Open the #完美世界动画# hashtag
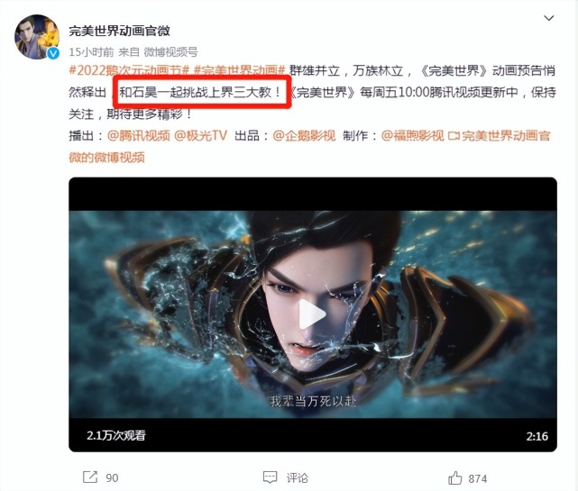 point(240,70)
